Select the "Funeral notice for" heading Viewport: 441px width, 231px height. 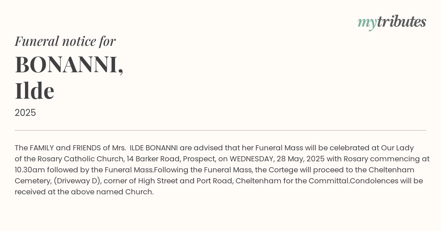pyautogui.click(x=65, y=41)
